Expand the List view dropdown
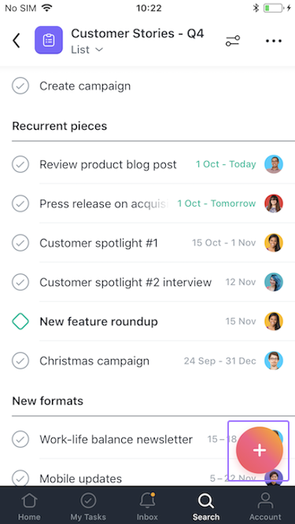Image resolution: width=295 pixels, height=524 pixels. click(x=87, y=49)
